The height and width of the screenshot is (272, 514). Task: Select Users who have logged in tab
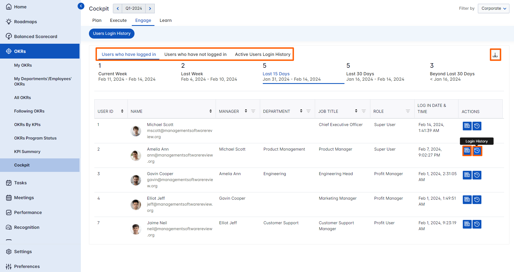point(129,54)
